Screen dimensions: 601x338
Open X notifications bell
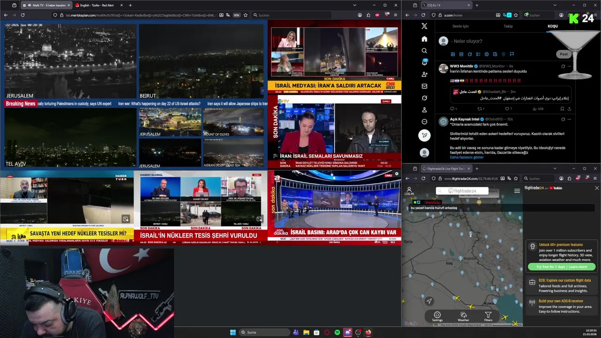click(424, 62)
